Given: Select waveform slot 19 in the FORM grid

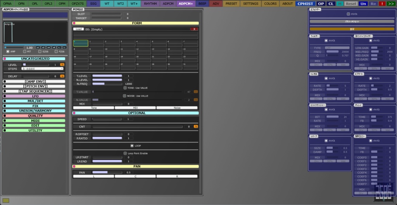Looking at the screenshot, I should pos(128,59).
